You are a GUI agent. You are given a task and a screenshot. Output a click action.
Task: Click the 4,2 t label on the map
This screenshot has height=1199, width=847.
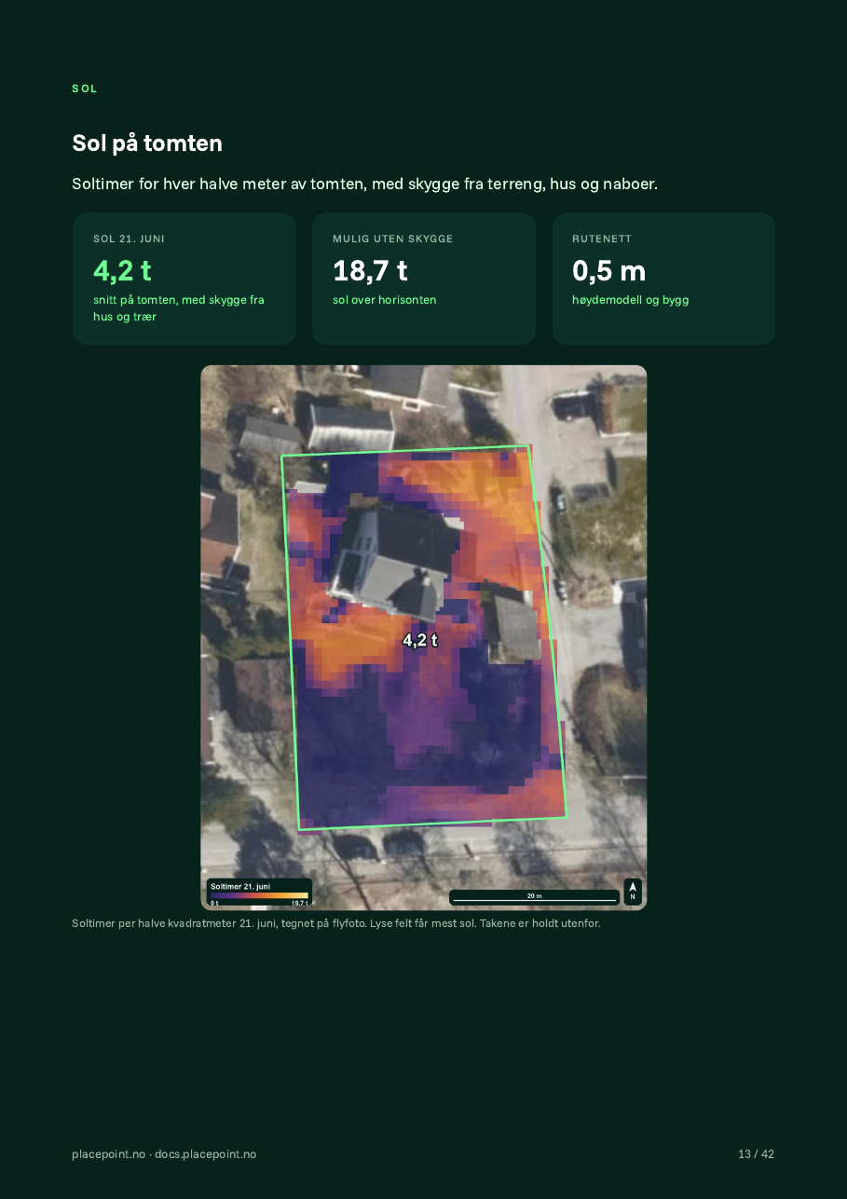coord(420,640)
